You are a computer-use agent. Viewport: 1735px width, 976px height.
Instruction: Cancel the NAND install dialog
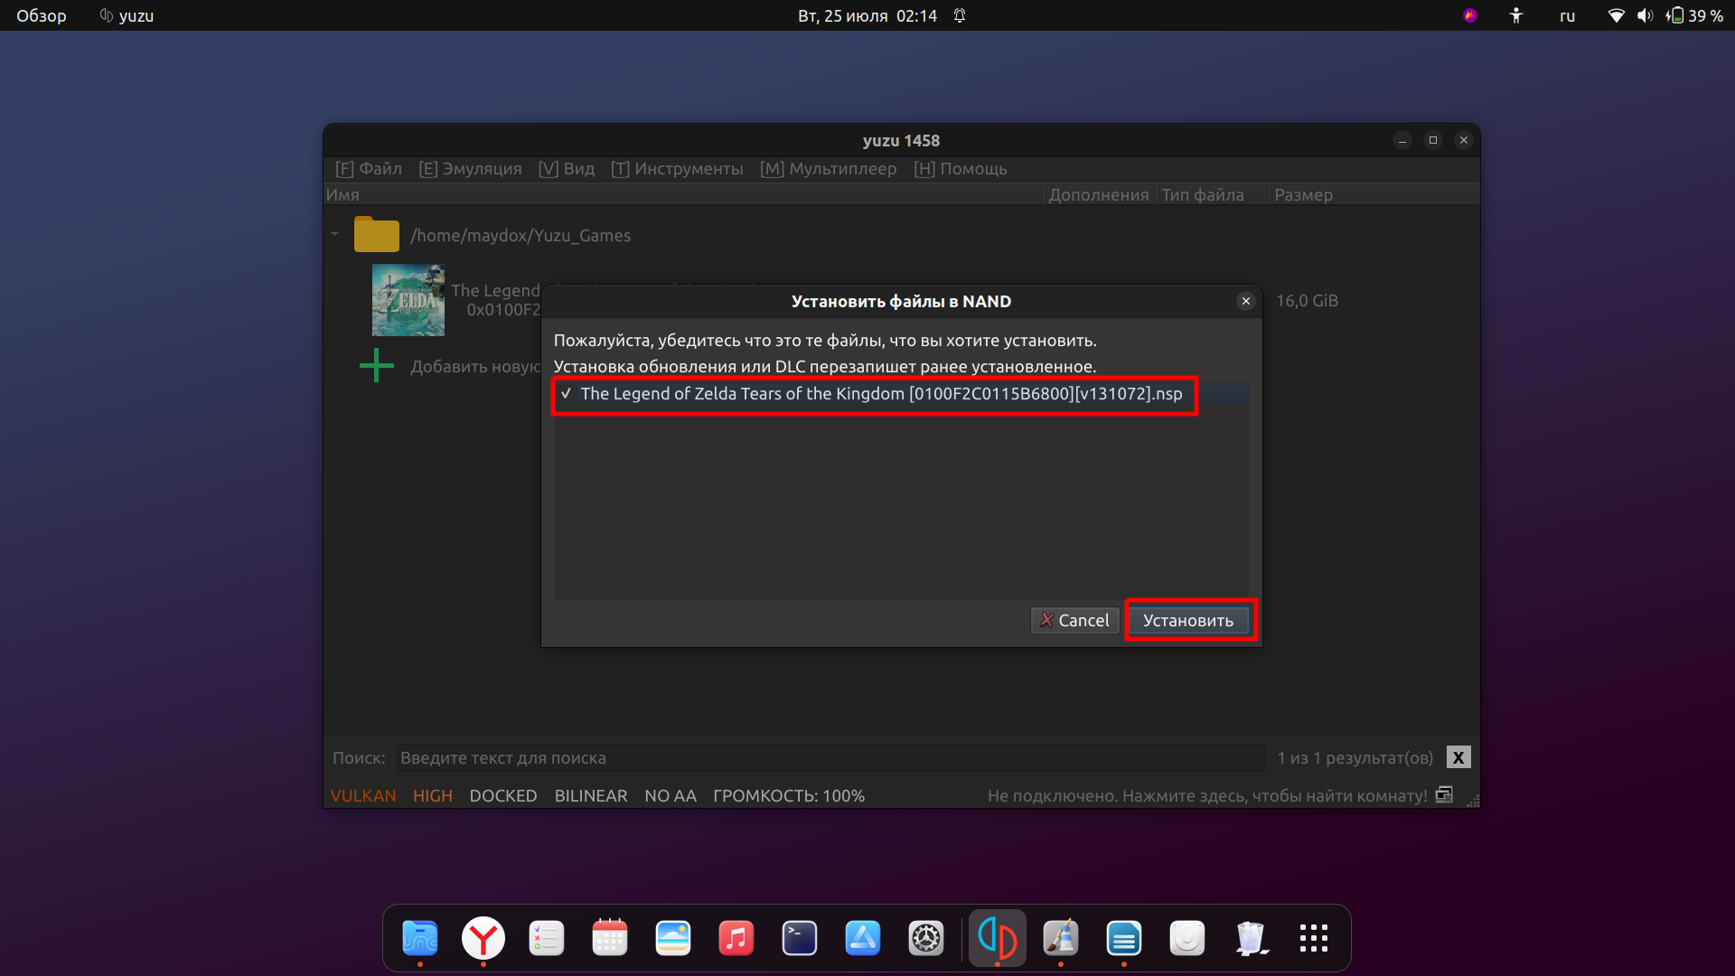[x=1074, y=620]
